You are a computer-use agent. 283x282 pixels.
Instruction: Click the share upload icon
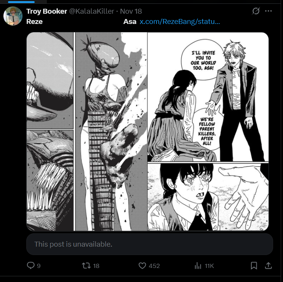point(269,266)
